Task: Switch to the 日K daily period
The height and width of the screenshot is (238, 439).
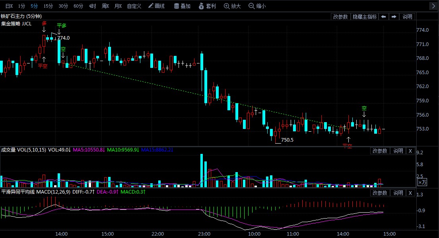Action: coord(9,6)
